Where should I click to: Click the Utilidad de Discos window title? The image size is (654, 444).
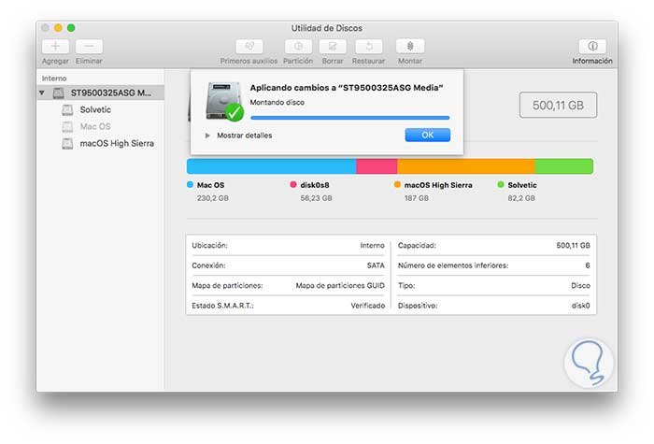click(x=327, y=28)
